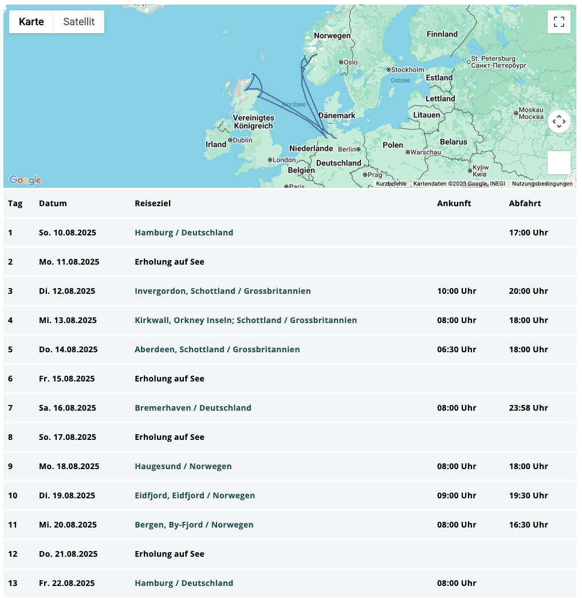Screen dimensions: 582x598
Task: Click Eidfjord arrival time 09:00 Uhr
Action: 457,495
